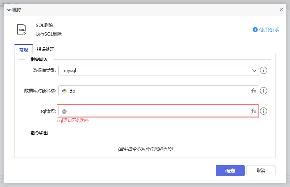Expand the chevron arrow of 数据库类型
Viewport: 290px width, 187px height.
[254, 70]
